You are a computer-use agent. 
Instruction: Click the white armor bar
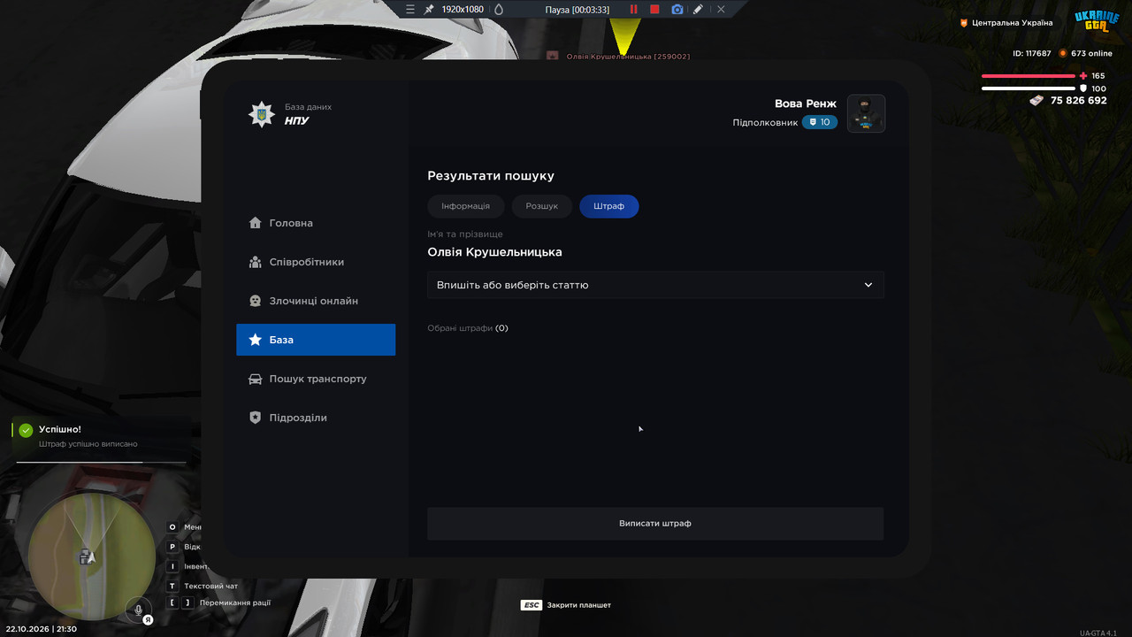[x=1029, y=88]
